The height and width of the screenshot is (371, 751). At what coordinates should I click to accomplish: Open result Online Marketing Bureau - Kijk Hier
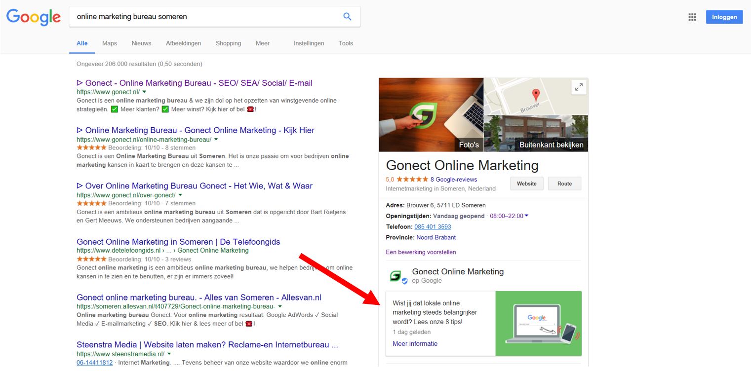point(196,130)
